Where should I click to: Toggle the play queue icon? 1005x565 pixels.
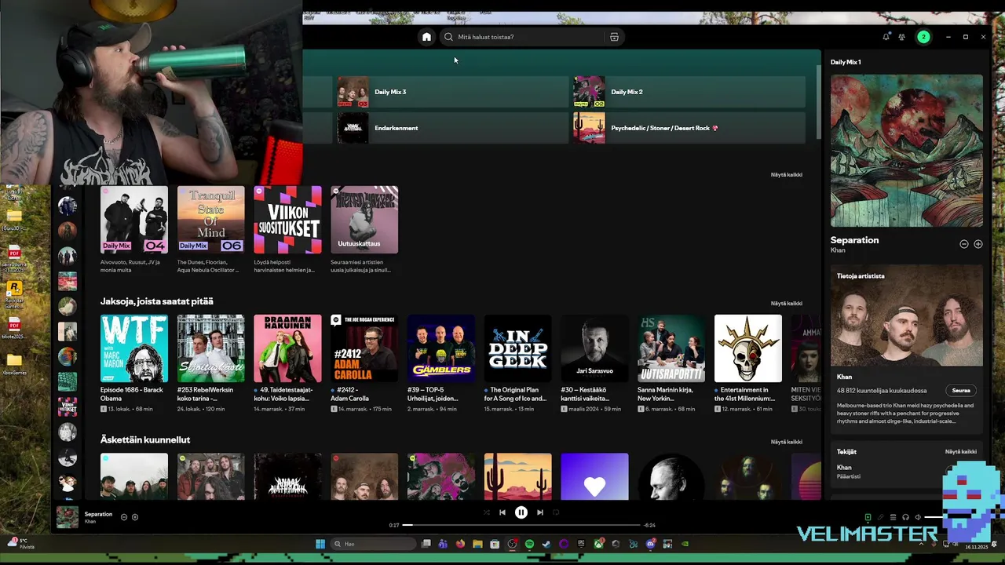(x=893, y=517)
